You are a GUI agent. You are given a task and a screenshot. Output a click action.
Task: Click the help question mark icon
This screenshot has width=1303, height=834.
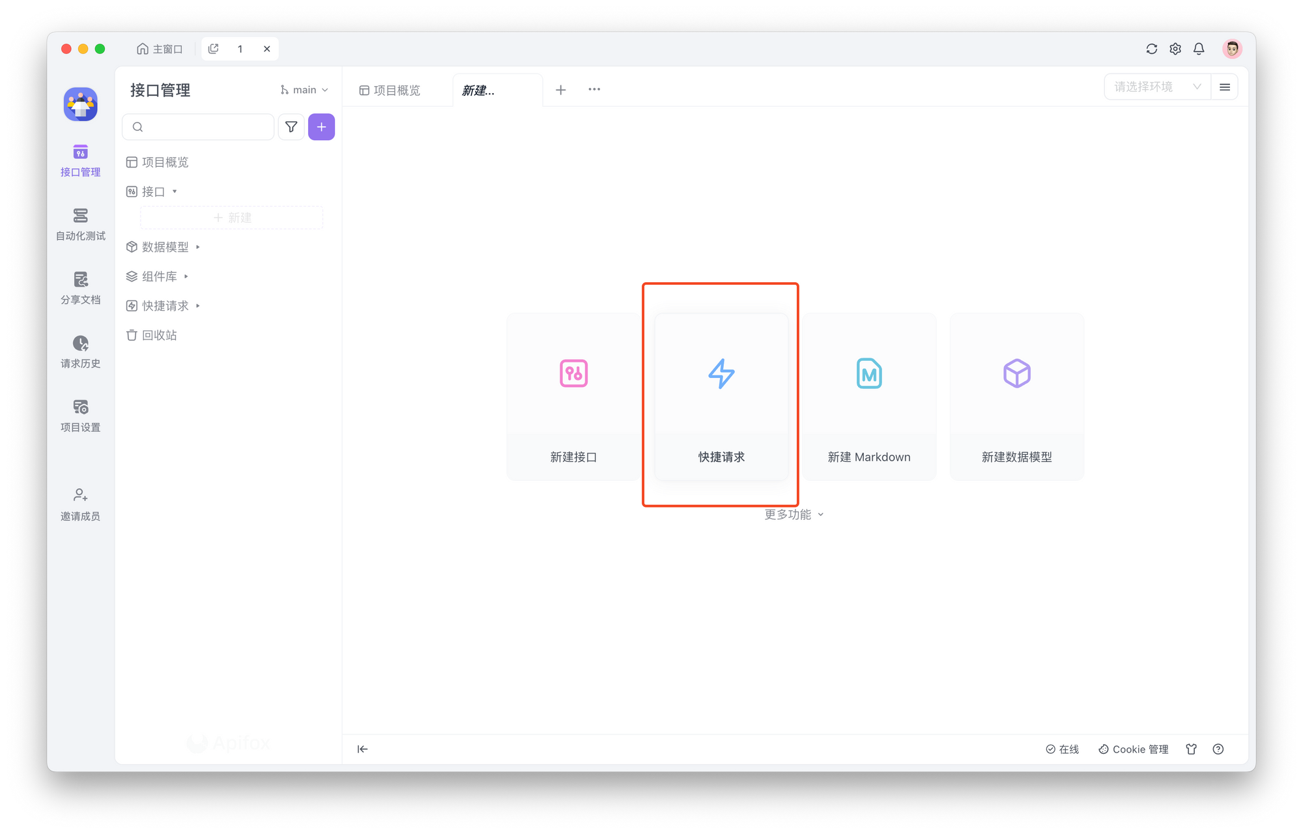[1218, 749]
